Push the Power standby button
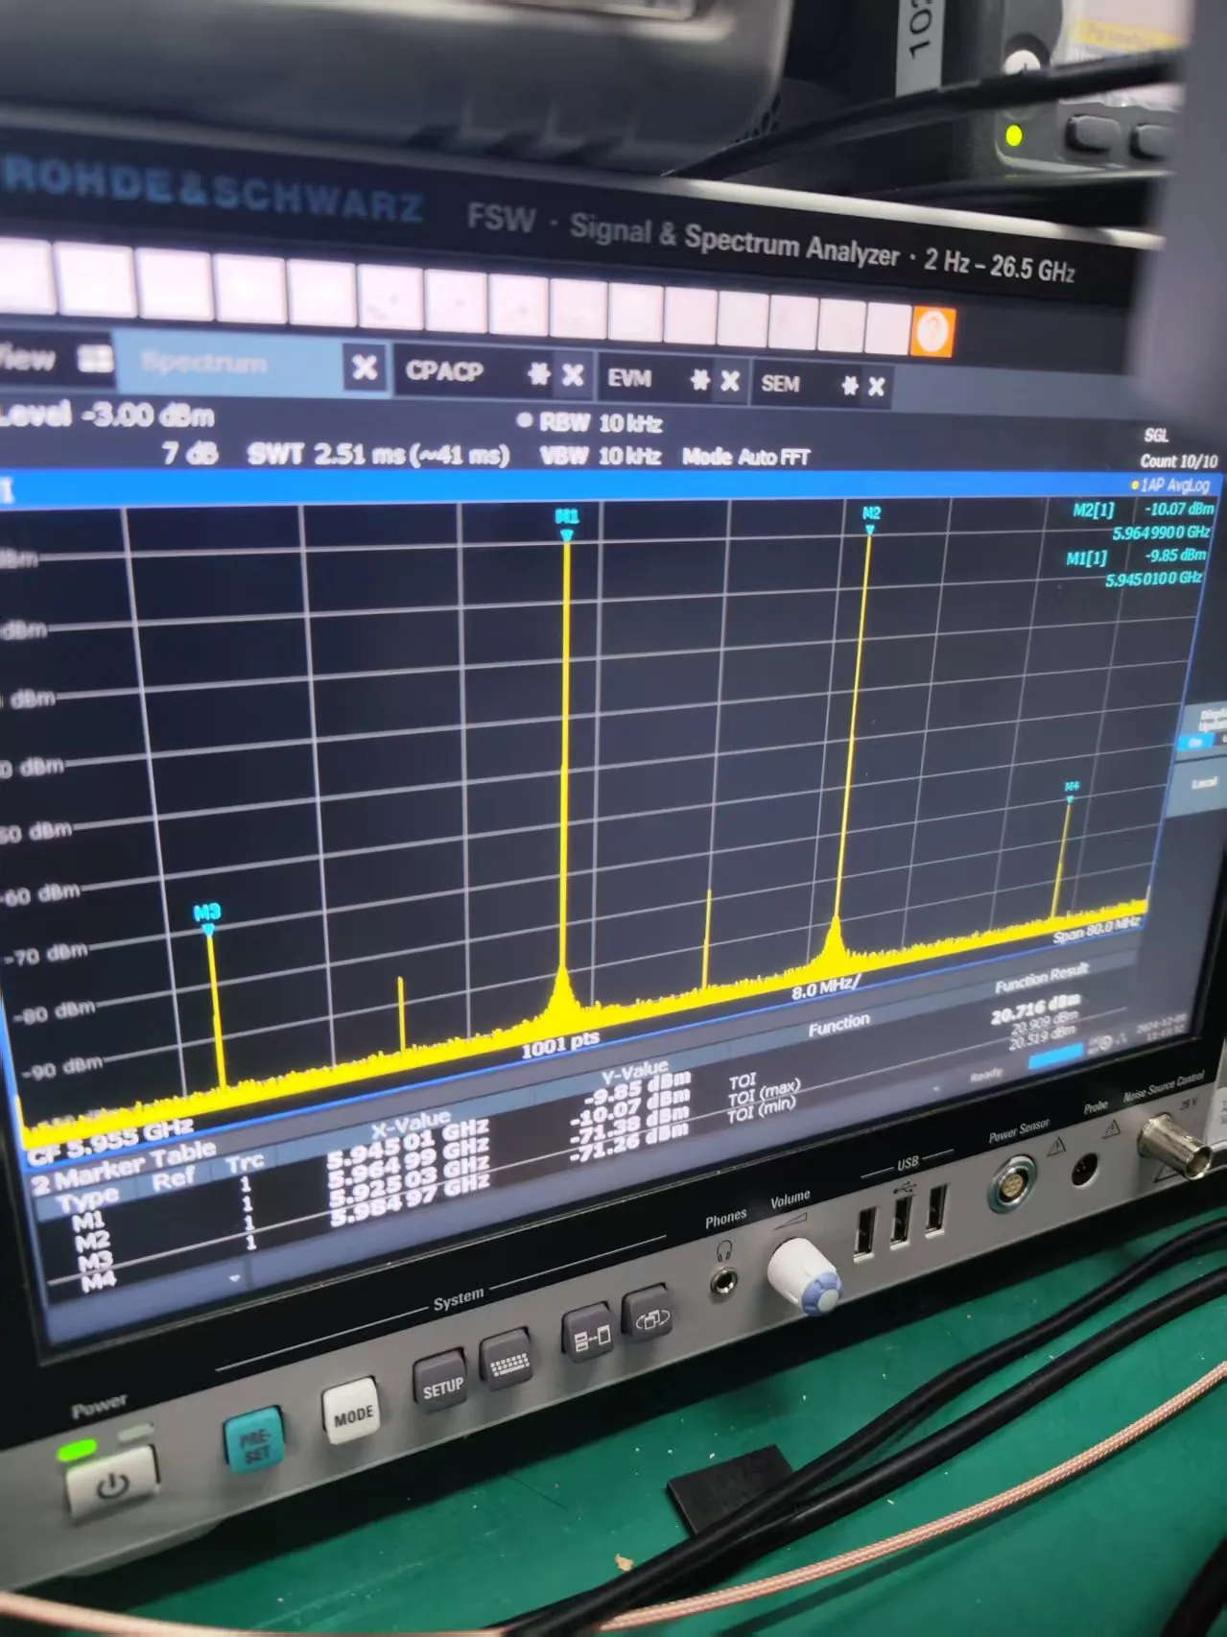The height and width of the screenshot is (1637, 1227). [112, 1483]
